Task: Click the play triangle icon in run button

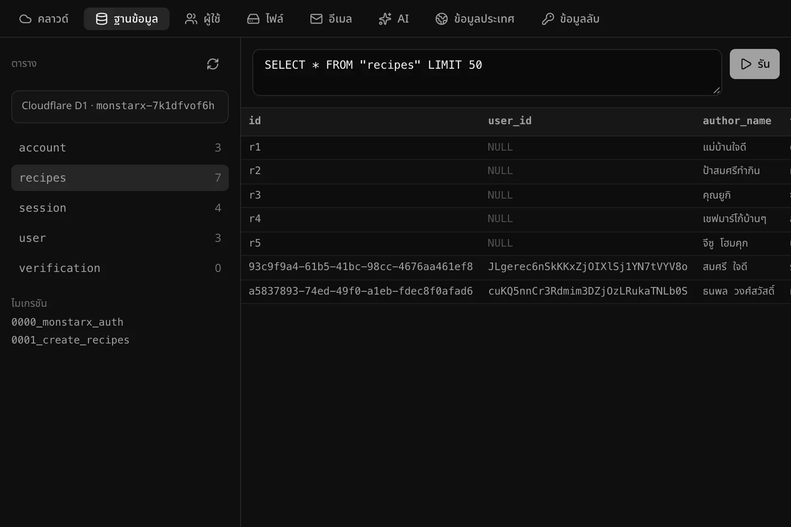Action: point(746,64)
